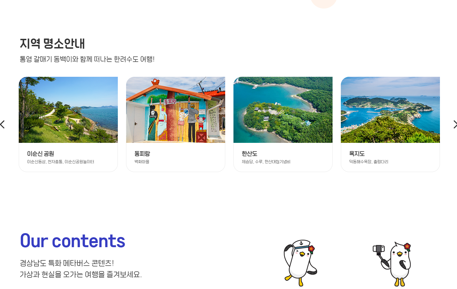457x289 pixels.
Task: Open the 욕지도 island photo
Action: (390, 110)
